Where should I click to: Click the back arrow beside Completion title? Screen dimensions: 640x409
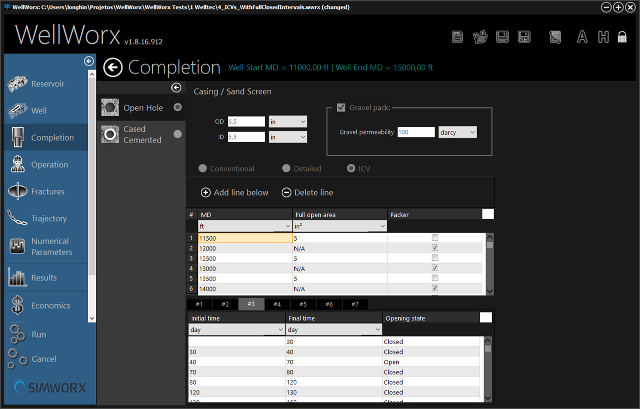click(113, 67)
